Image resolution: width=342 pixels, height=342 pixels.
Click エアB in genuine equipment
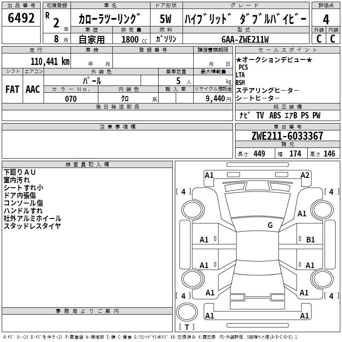click(x=291, y=115)
